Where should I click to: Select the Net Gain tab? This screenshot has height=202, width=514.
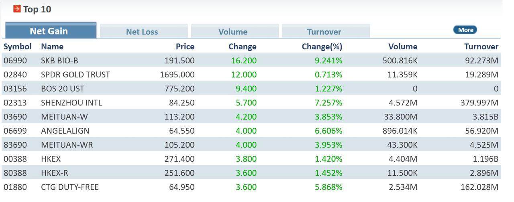[x=49, y=31]
